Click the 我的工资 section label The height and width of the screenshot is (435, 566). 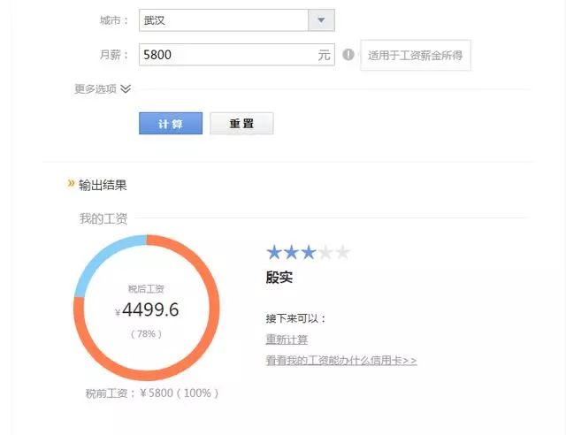click(x=103, y=218)
